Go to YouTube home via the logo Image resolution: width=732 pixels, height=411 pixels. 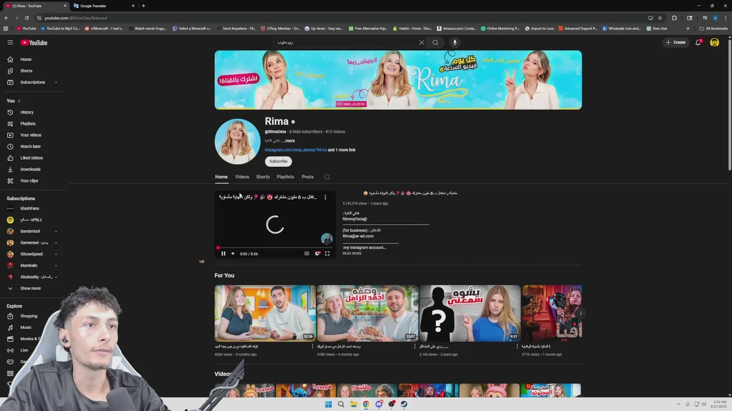click(x=34, y=42)
